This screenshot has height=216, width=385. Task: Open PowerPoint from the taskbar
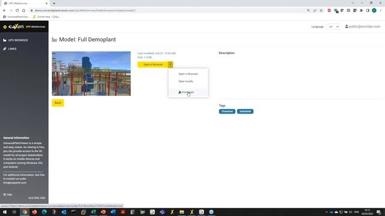103,212
